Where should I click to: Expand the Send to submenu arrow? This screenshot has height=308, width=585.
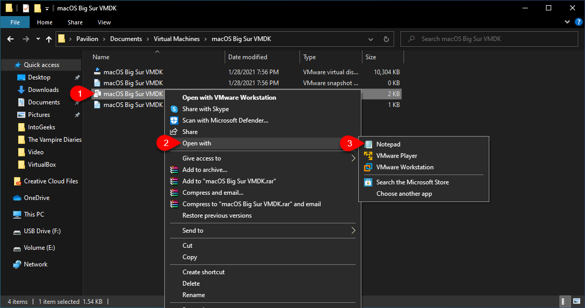click(x=353, y=231)
